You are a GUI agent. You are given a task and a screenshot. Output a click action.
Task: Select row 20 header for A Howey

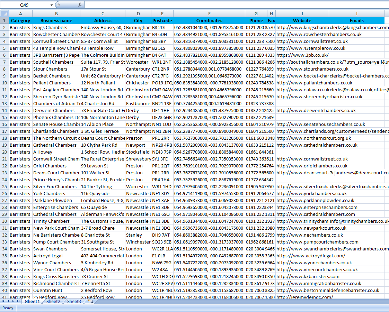pos(4,152)
